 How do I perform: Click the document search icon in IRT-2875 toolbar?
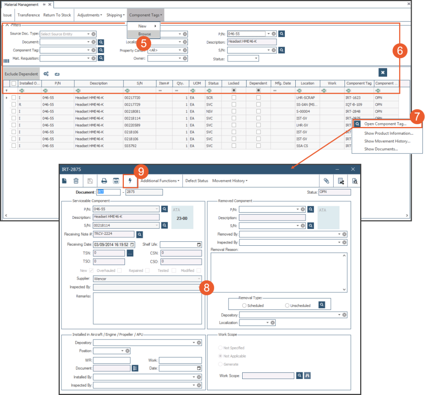click(x=355, y=181)
